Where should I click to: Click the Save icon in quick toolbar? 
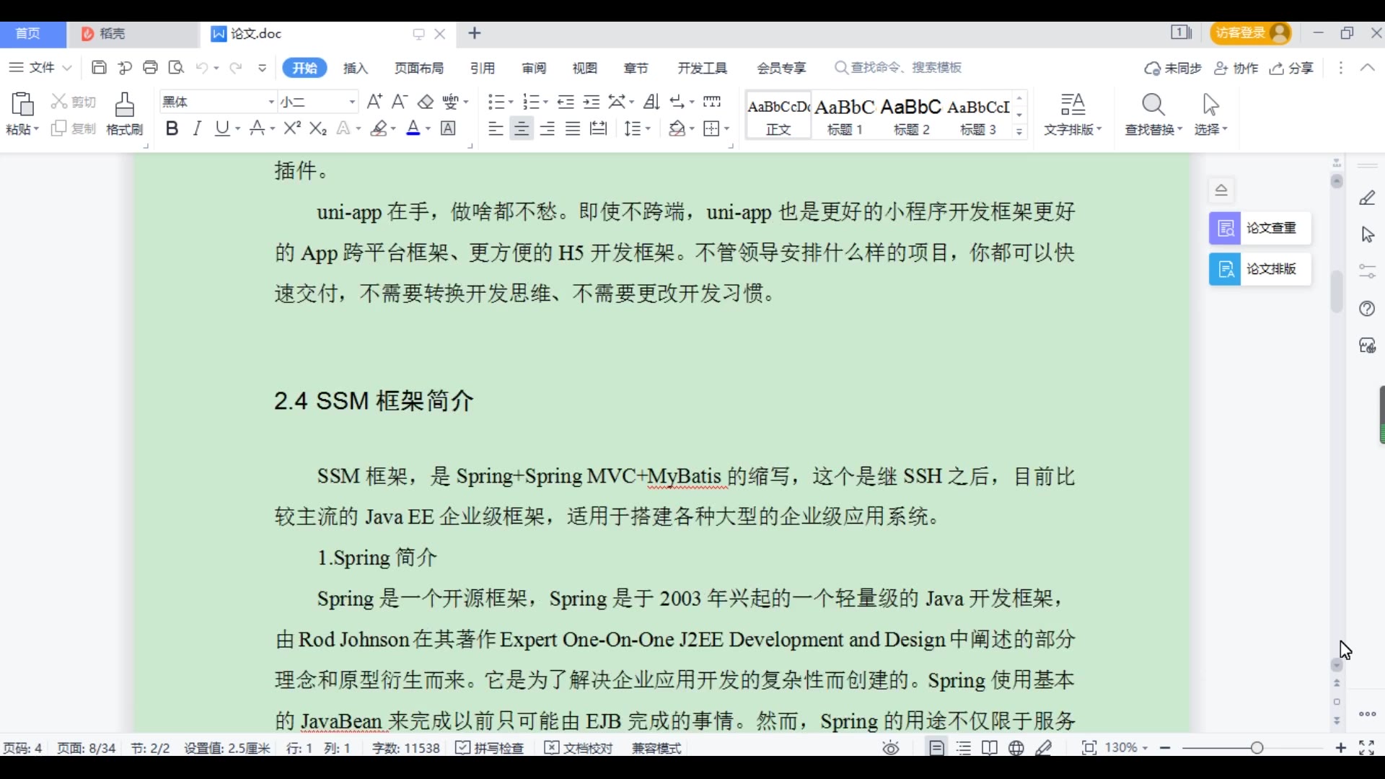(99, 68)
